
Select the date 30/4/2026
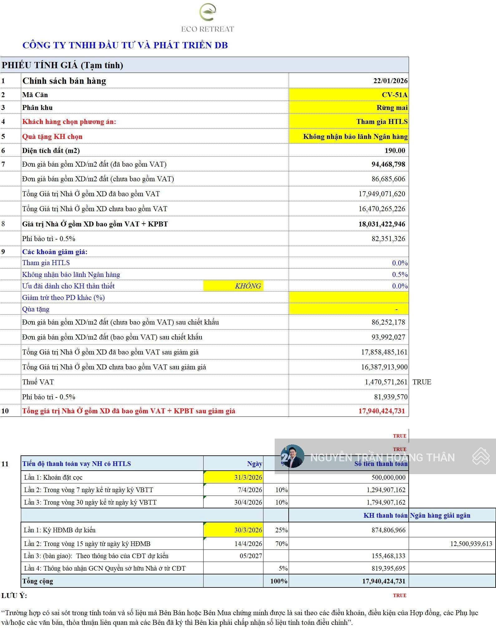pyautogui.click(x=248, y=502)
